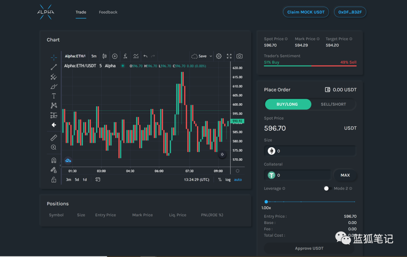Select SELL/SHORT order side

[x=333, y=104]
